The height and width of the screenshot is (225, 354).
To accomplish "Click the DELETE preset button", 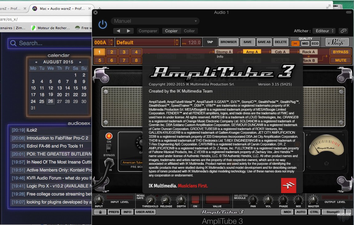I will (281, 42).
